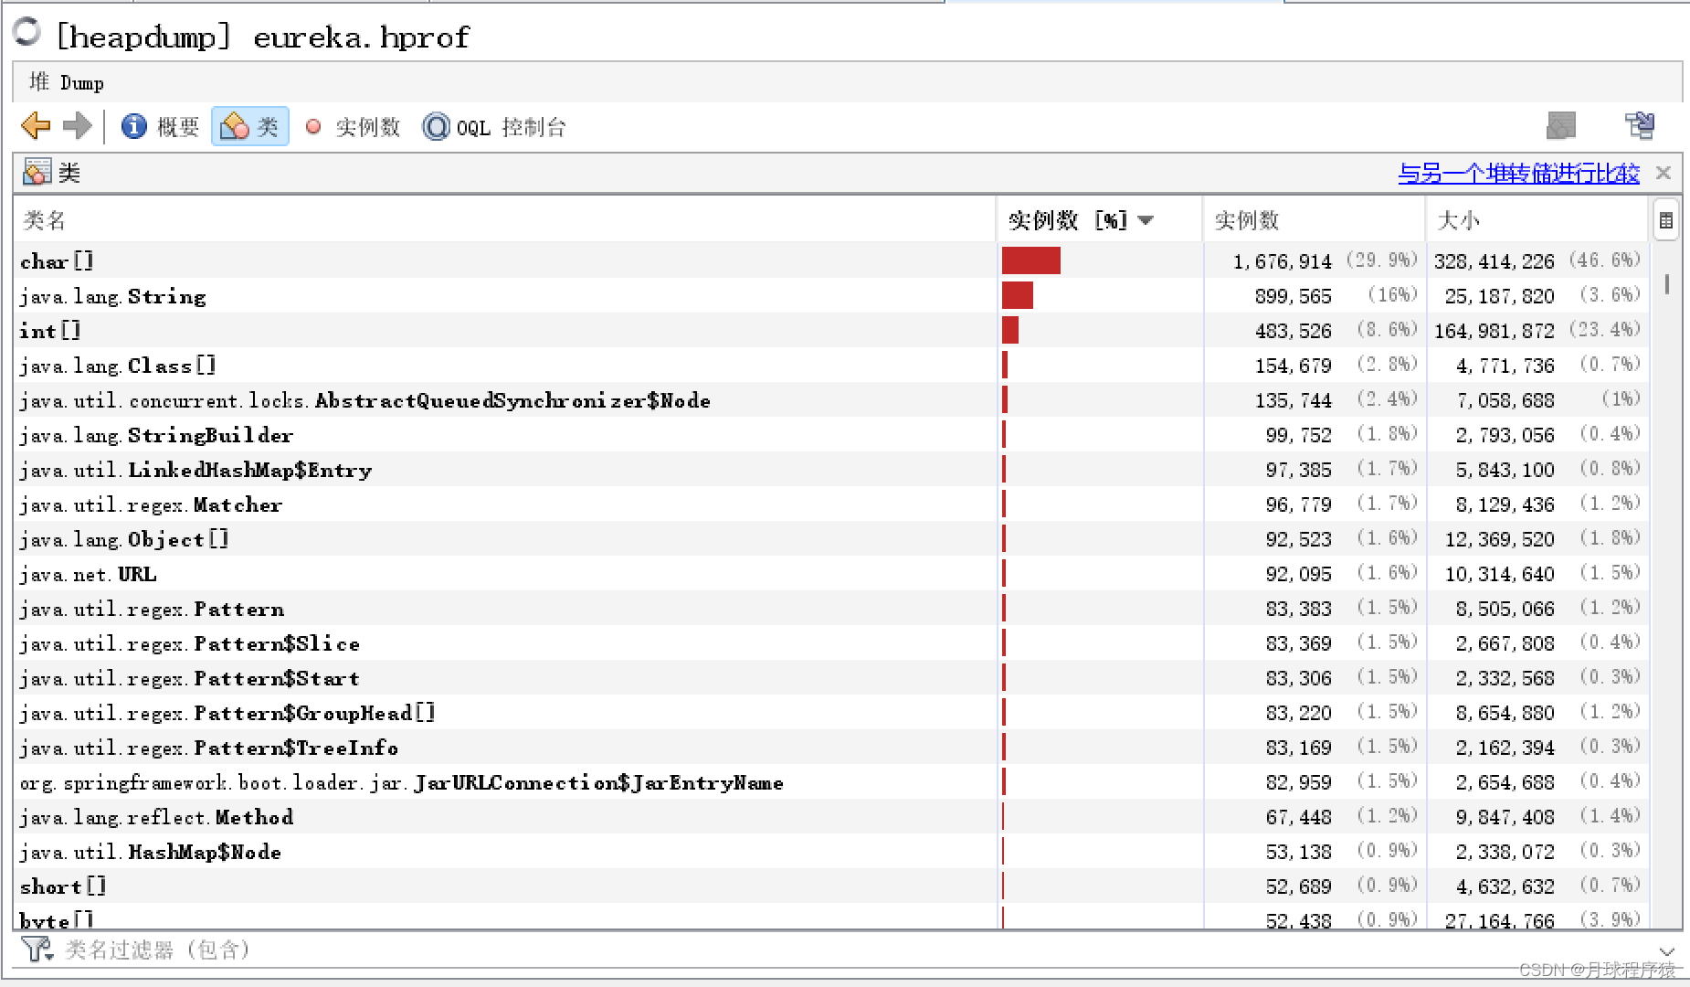
Task: Open the table column chooser icon
Action: pos(1666,220)
